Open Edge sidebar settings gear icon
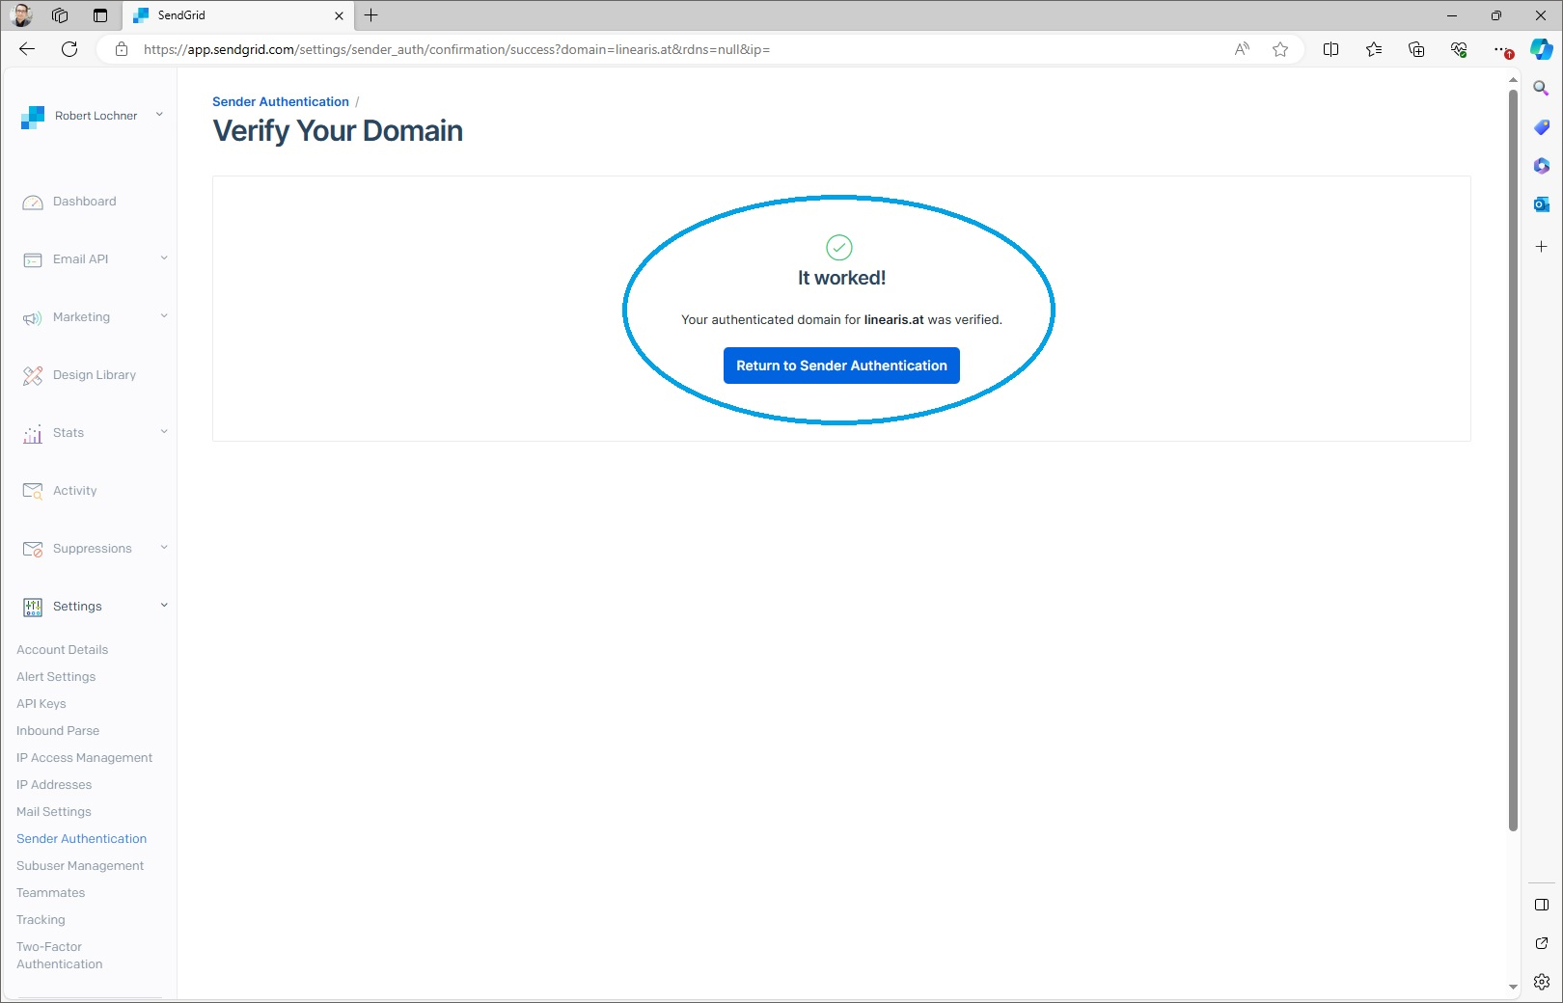The image size is (1563, 1003). coord(1542,982)
